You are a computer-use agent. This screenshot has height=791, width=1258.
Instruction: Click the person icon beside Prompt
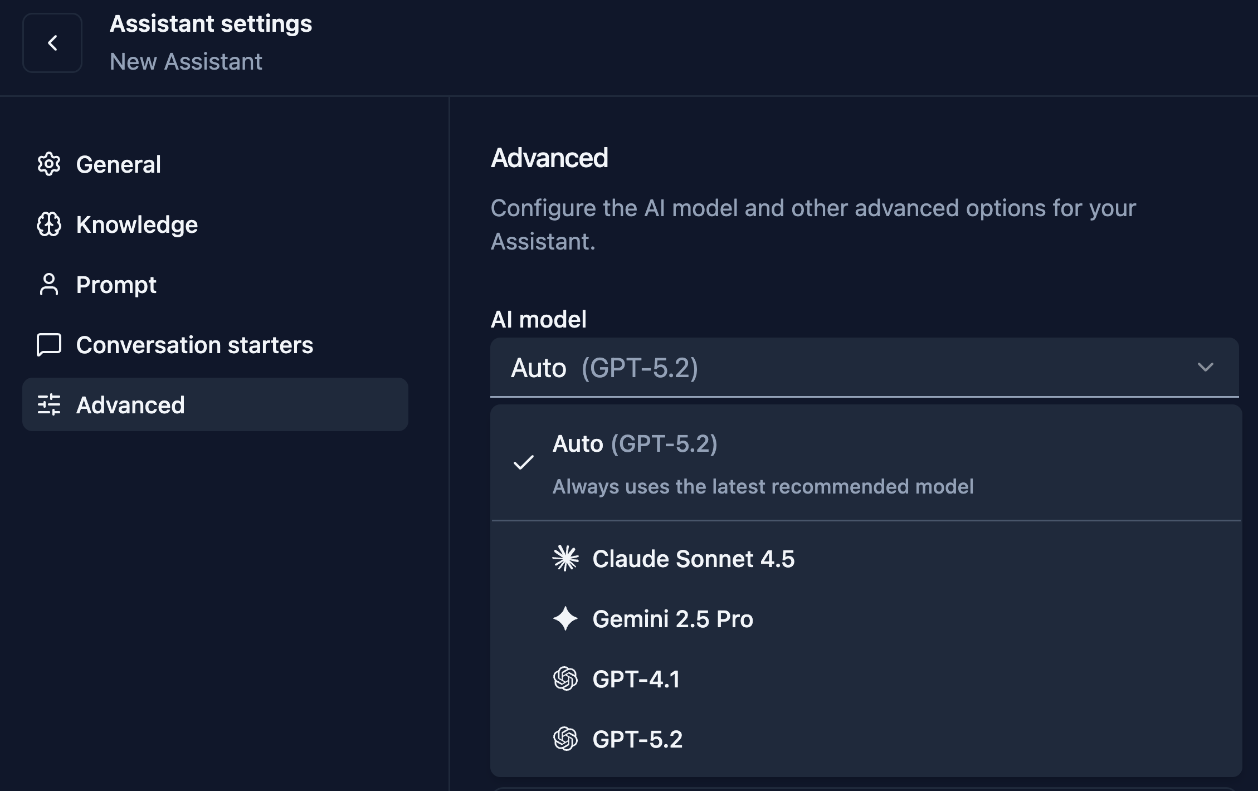point(49,285)
